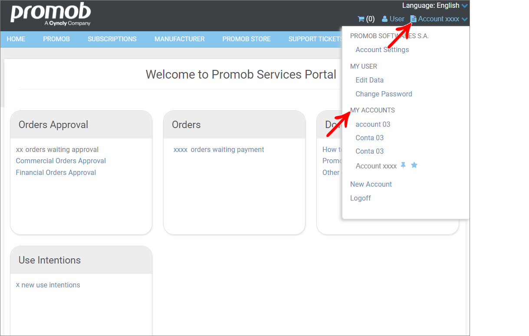This screenshot has height=336, width=529.
Task: Open Financial Orders Approval link
Action: pos(56,172)
